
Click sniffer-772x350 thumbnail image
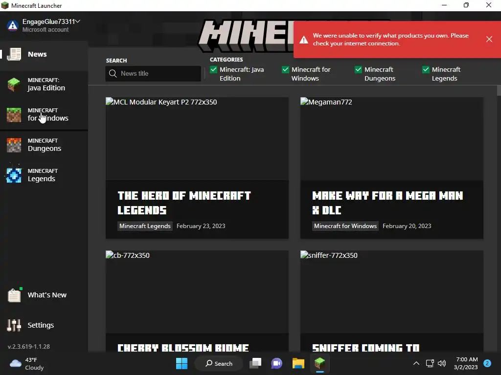tap(392, 292)
